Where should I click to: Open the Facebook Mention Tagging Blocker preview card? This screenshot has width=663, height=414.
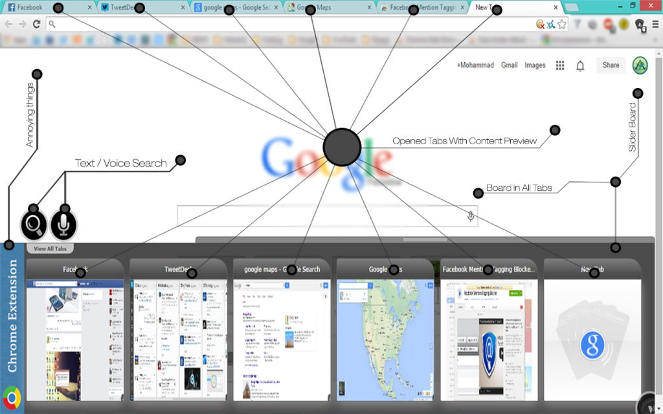489,329
